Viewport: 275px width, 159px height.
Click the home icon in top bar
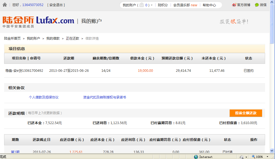click(x=5, y=5)
